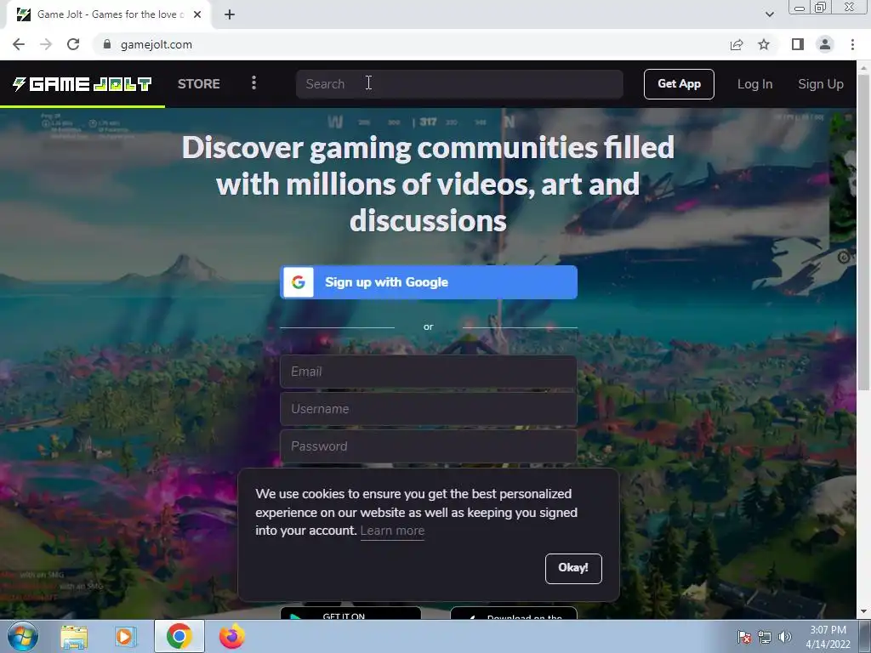Open the Windows Start menu
Image resolution: width=871 pixels, height=653 pixels.
(22, 636)
